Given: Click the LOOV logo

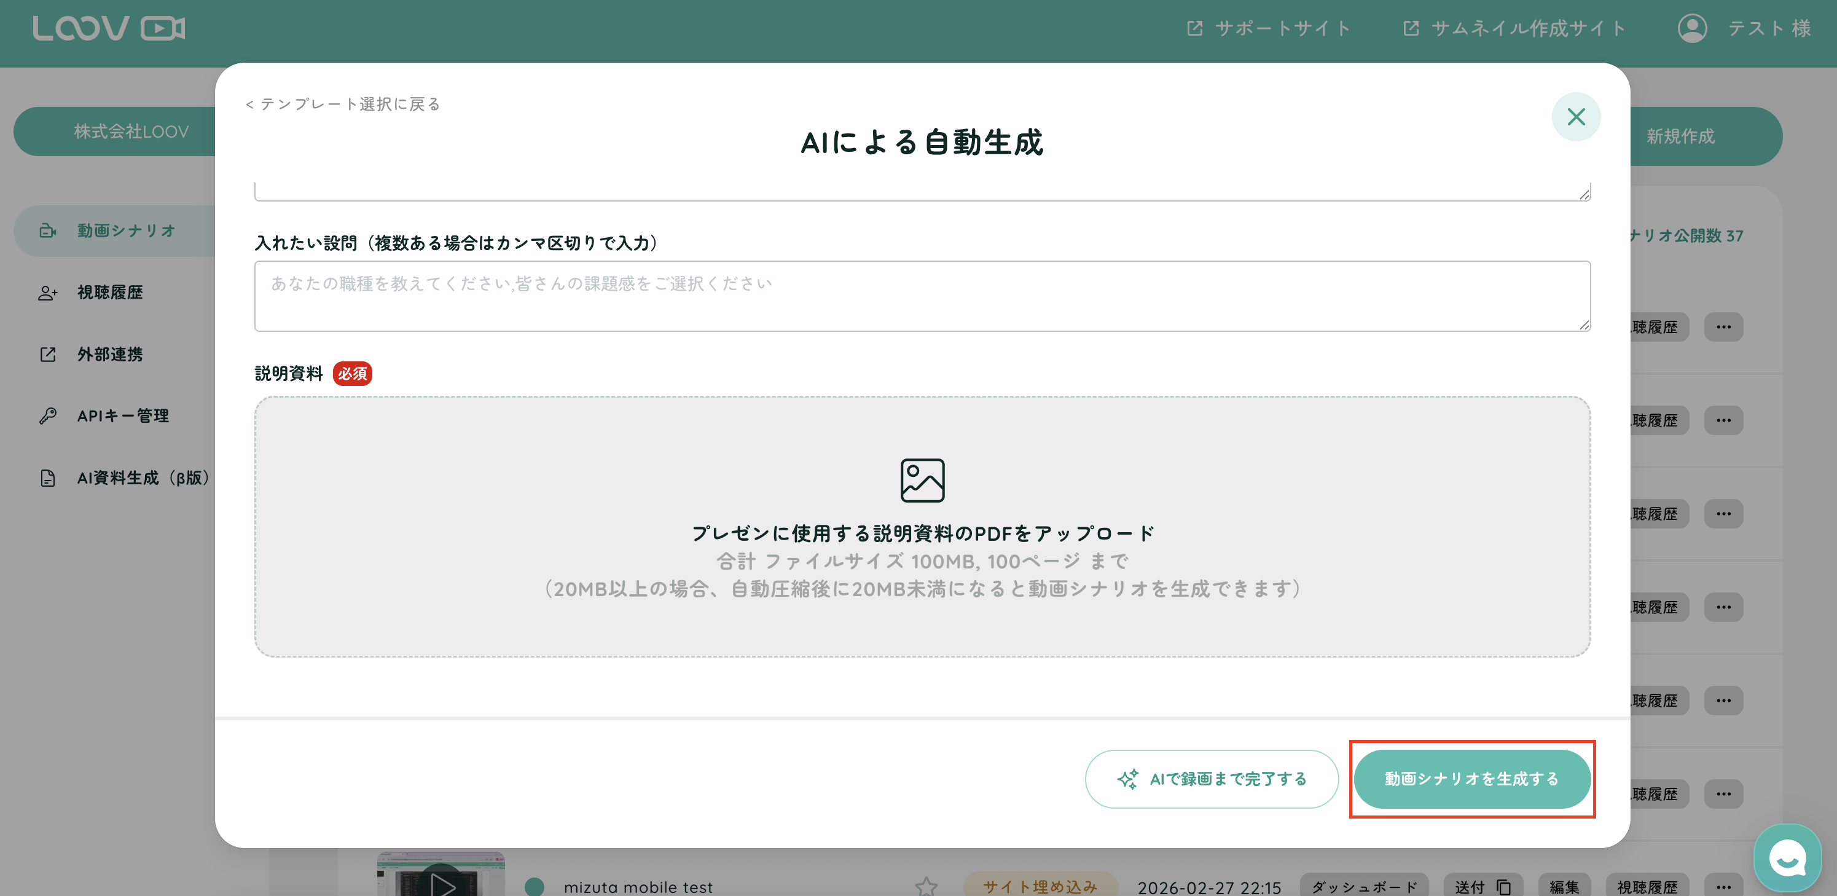Looking at the screenshot, I should click(108, 28).
